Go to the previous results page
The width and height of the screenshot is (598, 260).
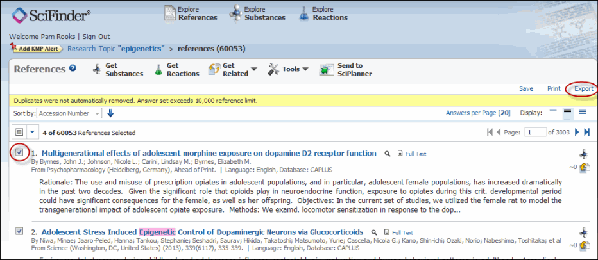499,132
